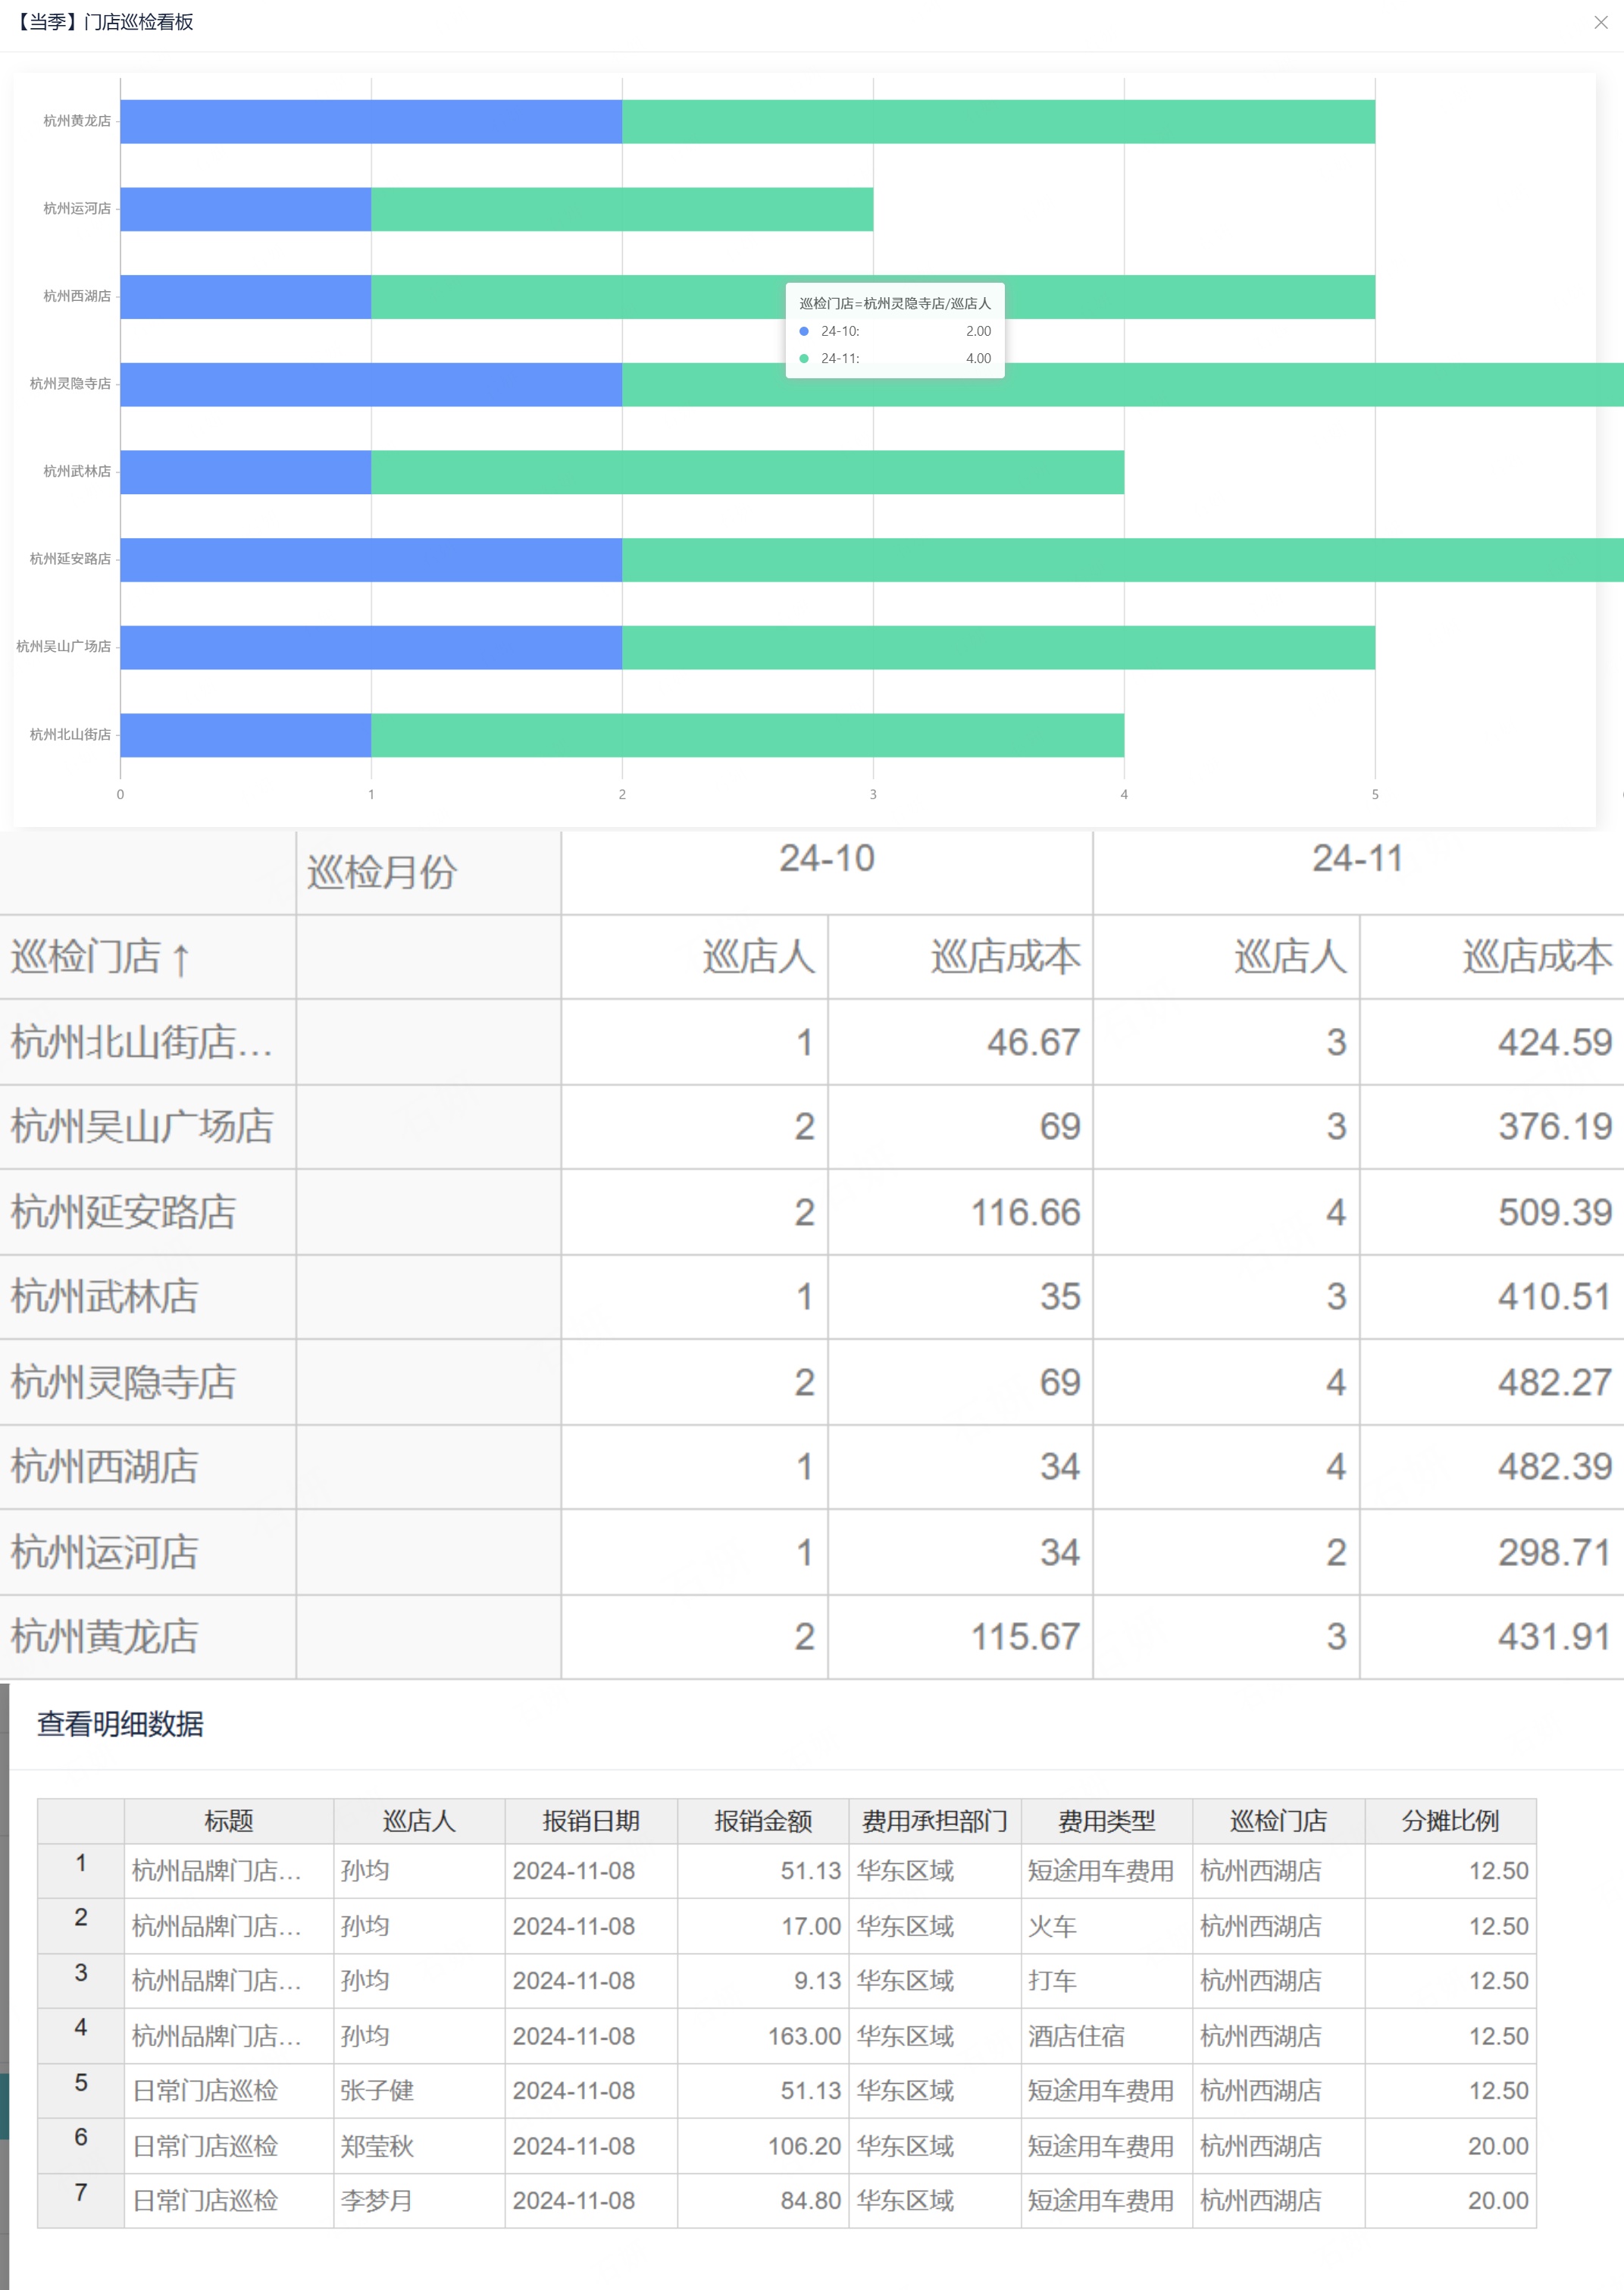Image resolution: width=1624 pixels, height=2290 pixels.
Task: Click the 报销金额 column header
Action: tap(763, 1821)
